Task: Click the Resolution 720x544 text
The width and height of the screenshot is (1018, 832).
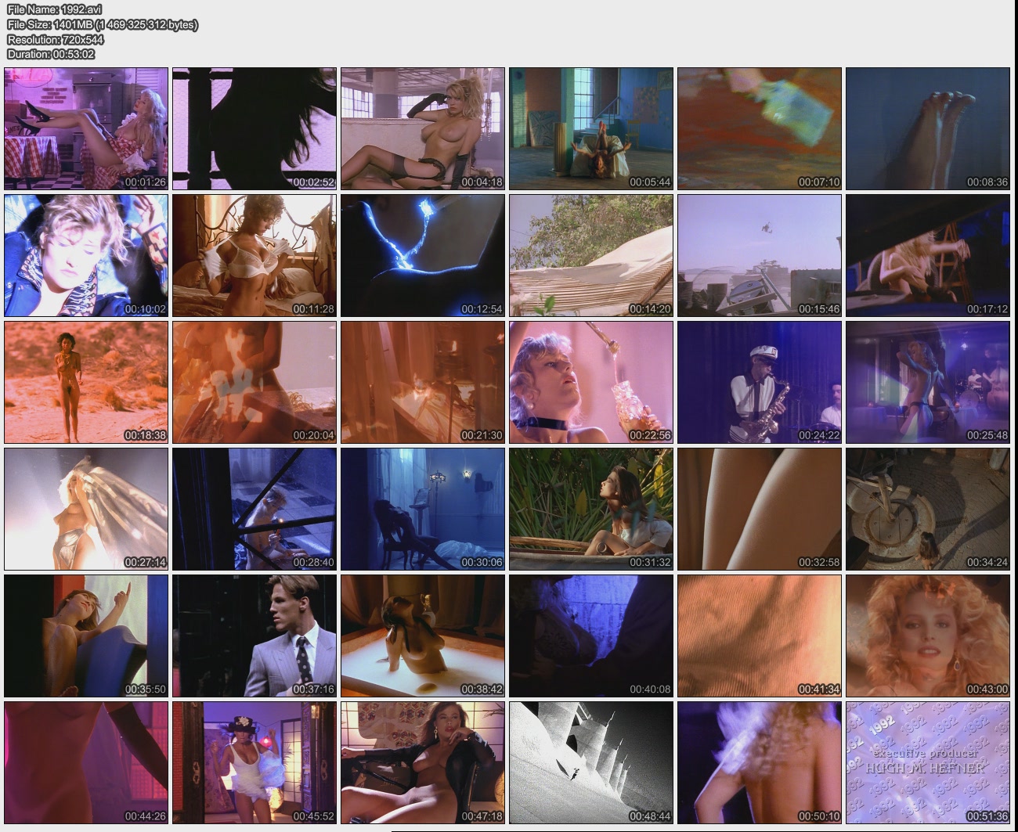Action: pos(56,39)
